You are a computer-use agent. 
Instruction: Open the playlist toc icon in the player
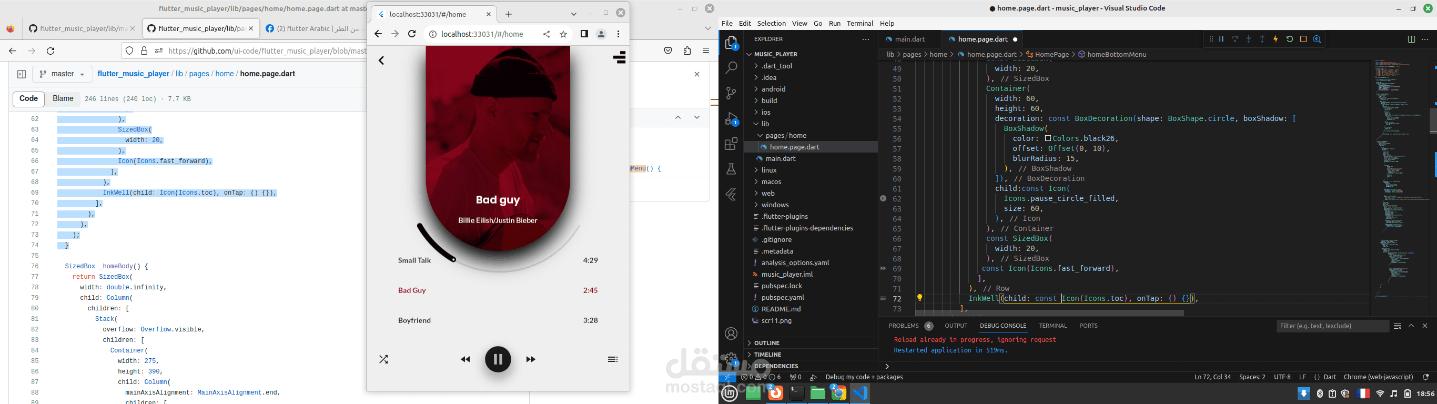point(612,359)
